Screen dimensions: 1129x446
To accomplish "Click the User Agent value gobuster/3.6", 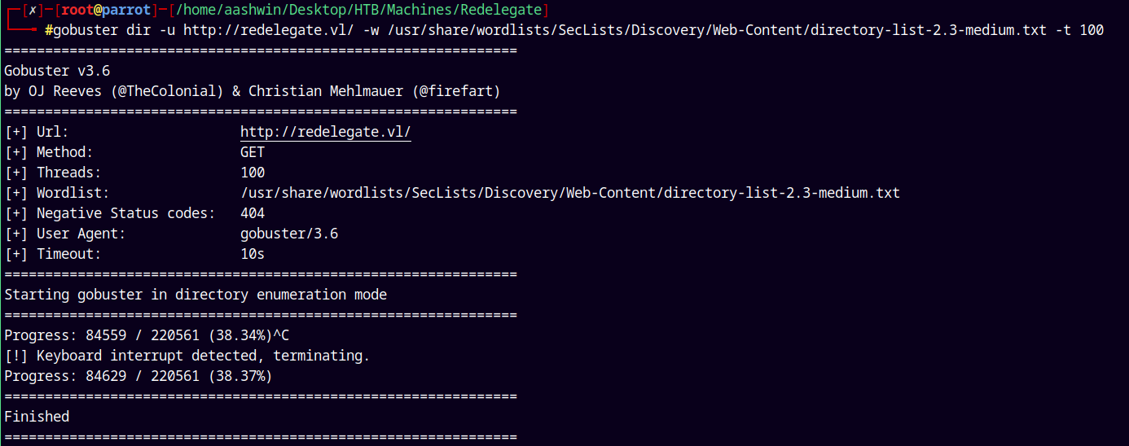I will (x=289, y=234).
